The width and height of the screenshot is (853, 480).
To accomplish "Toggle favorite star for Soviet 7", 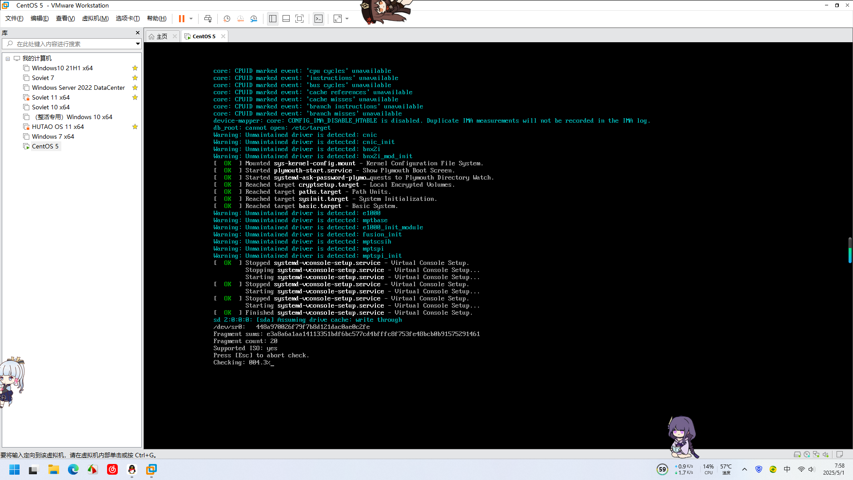I will pyautogui.click(x=135, y=78).
